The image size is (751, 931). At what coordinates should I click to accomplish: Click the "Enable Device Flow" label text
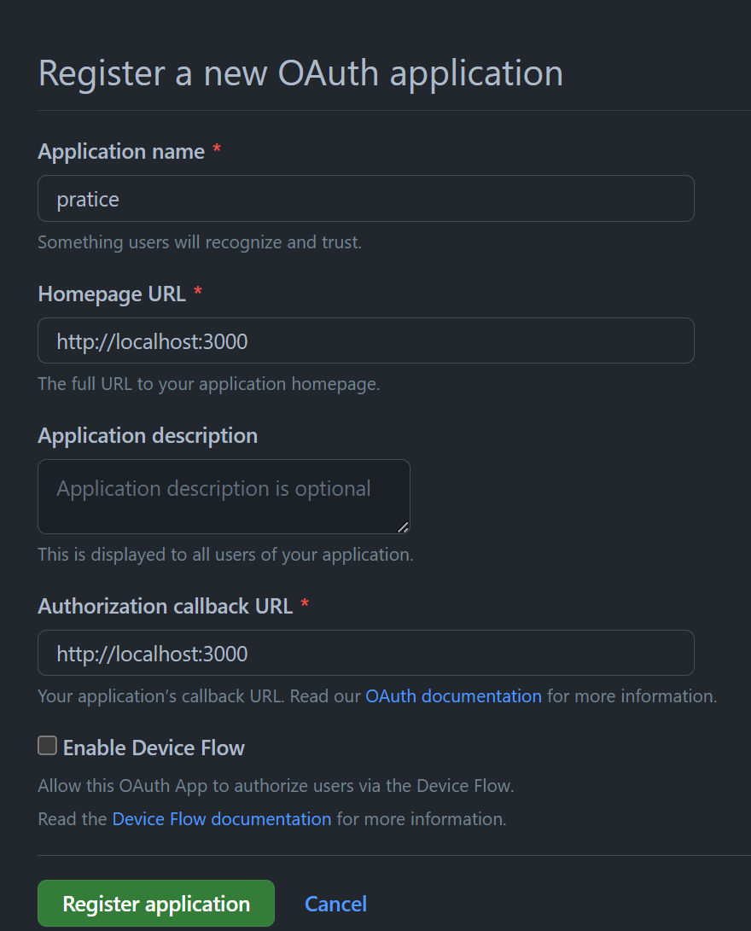tap(154, 748)
